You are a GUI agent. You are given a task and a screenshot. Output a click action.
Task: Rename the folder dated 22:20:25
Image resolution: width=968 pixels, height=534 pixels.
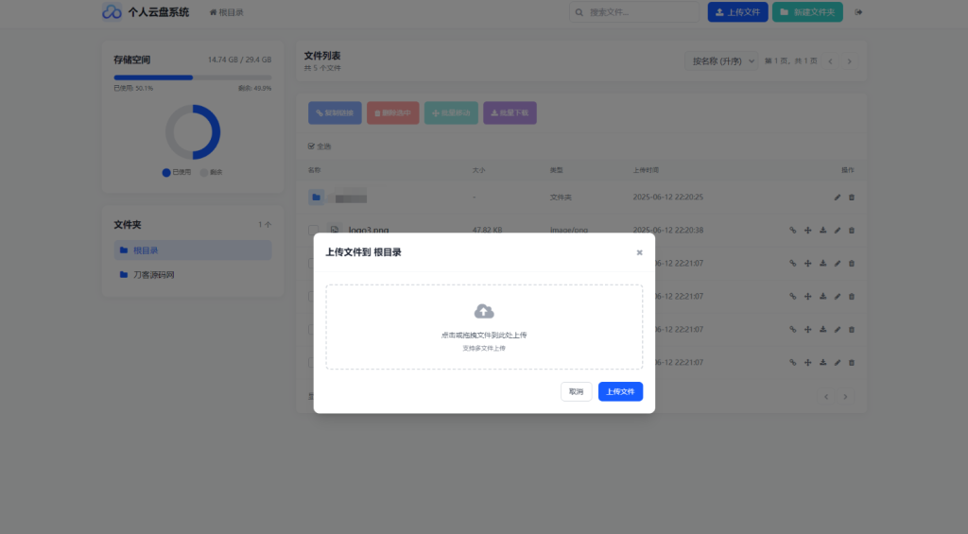click(x=838, y=198)
